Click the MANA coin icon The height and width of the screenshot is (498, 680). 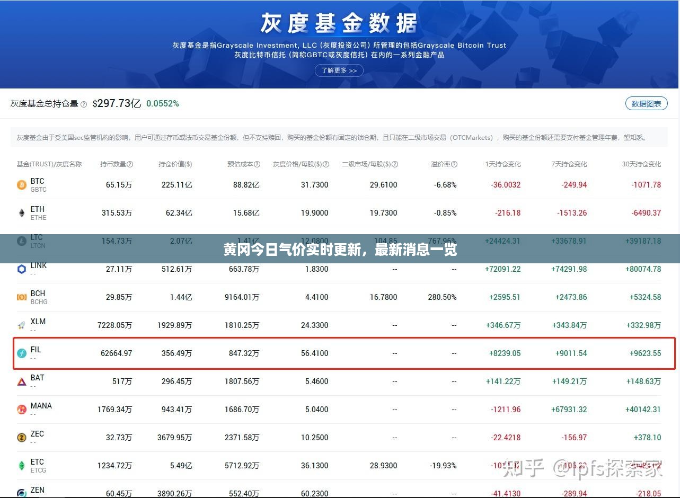(22, 410)
